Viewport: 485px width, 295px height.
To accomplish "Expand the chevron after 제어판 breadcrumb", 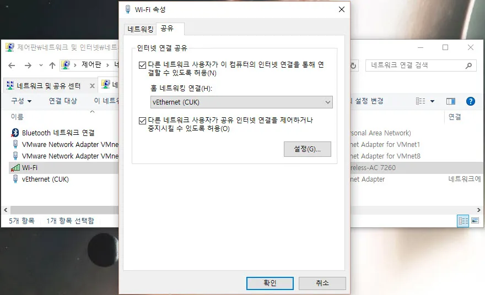I will tap(107, 65).
